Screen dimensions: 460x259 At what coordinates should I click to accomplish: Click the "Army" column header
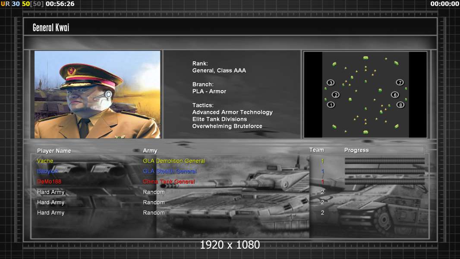[150, 151]
